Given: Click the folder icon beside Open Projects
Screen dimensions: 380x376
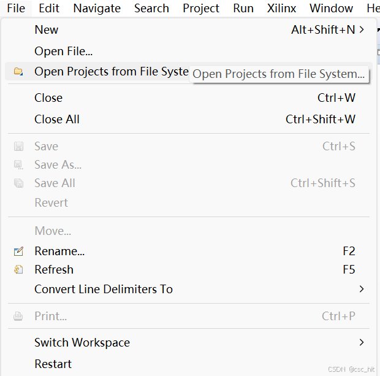Looking at the screenshot, I should coord(18,72).
